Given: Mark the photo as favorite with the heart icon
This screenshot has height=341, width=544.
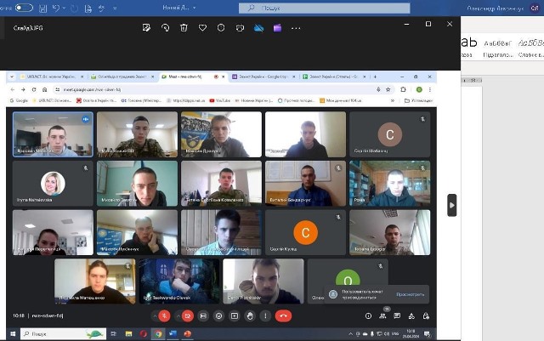Looking at the screenshot, I should (x=202, y=27).
